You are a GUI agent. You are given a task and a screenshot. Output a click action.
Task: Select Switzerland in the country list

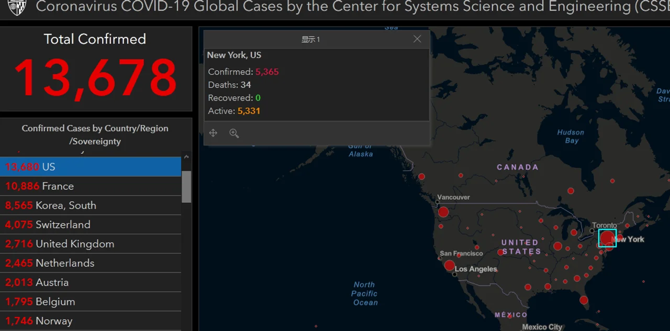[91, 225]
